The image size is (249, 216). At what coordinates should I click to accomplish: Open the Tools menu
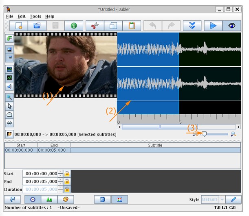click(x=35, y=16)
